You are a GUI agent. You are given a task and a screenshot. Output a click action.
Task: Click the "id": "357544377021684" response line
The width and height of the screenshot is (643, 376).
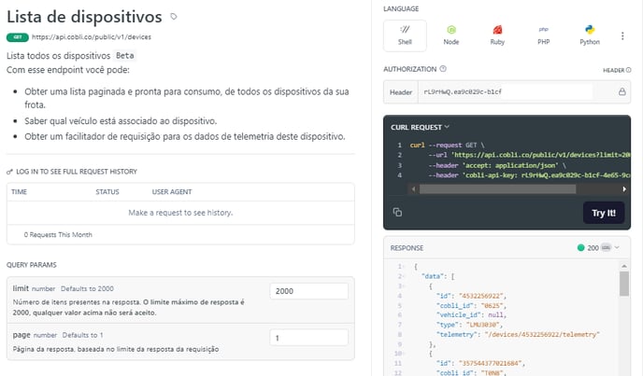480,363
